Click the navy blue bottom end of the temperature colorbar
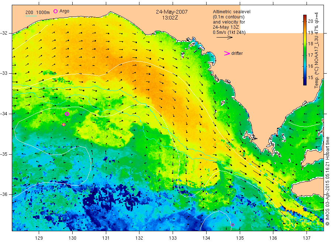 pos(305,83)
